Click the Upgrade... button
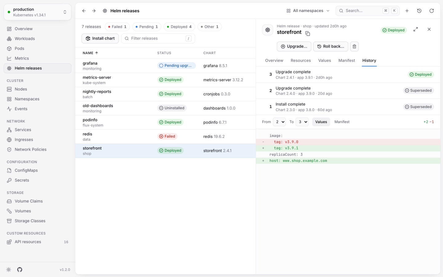This screenshot has height=277, width=443. tap(294, 46)
